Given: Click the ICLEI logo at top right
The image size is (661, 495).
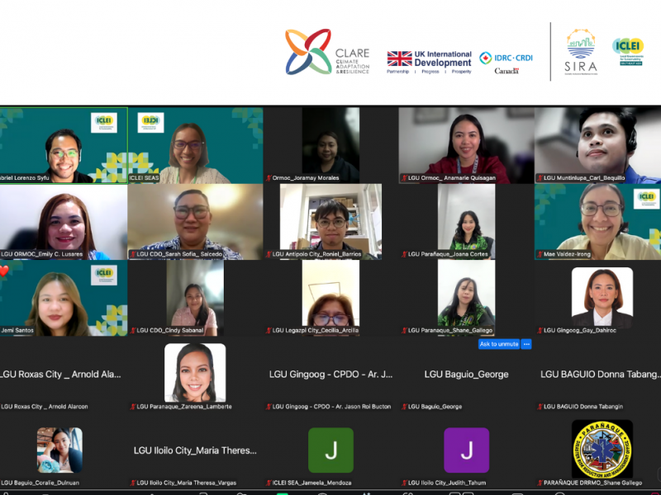Looking at the screenshot, I should [627, 51].
